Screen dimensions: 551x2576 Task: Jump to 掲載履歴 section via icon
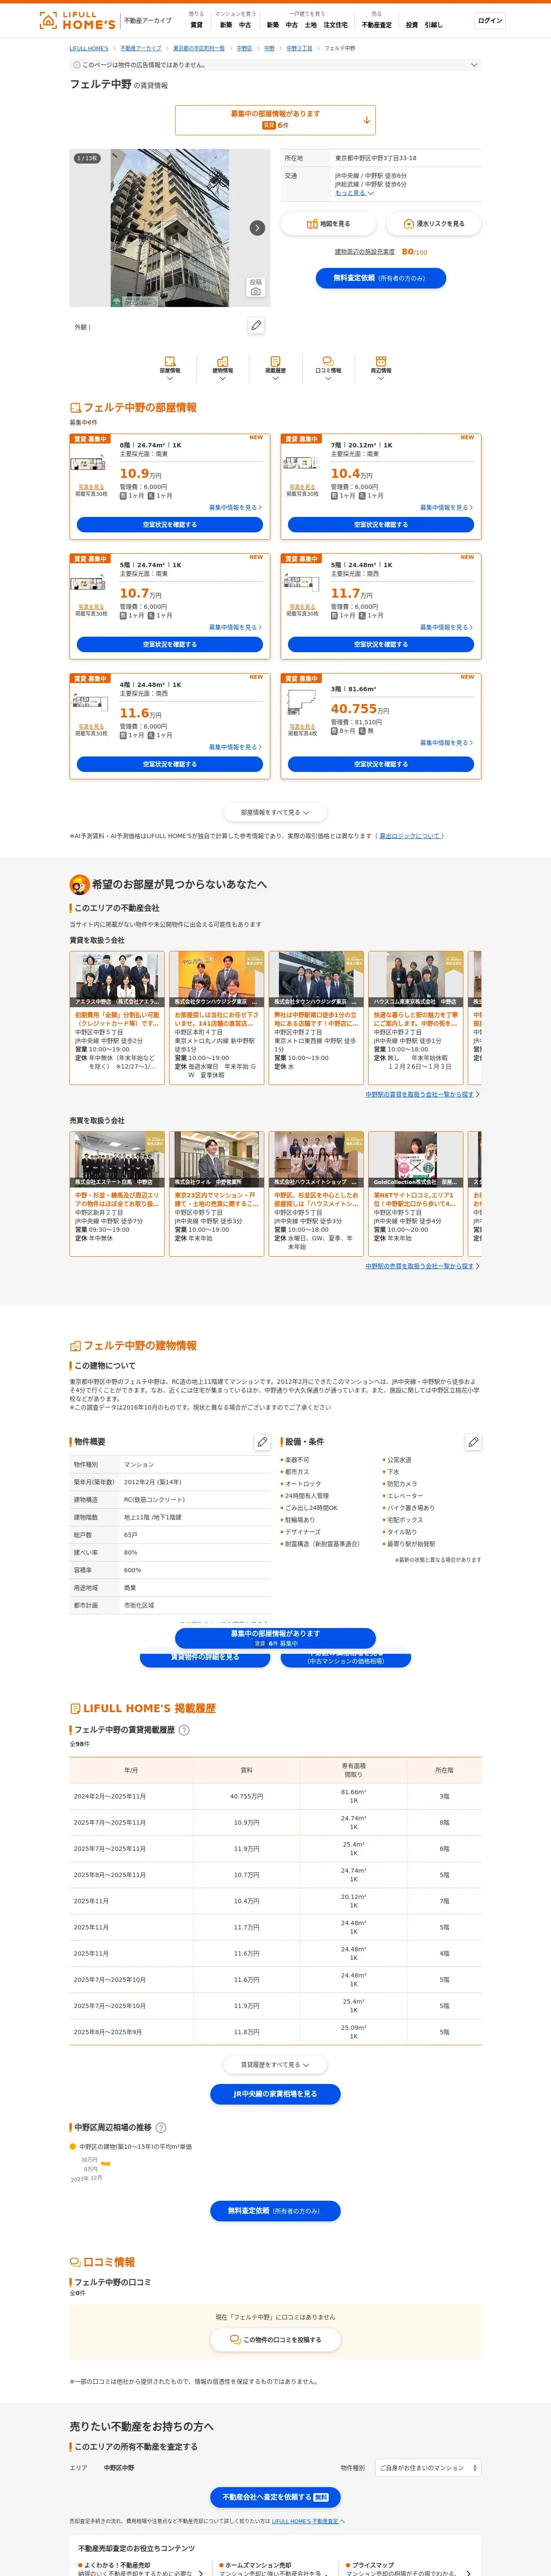pos(275,367)
